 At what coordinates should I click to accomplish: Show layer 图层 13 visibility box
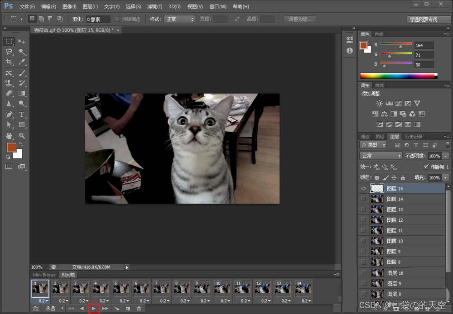pos(363,209)
